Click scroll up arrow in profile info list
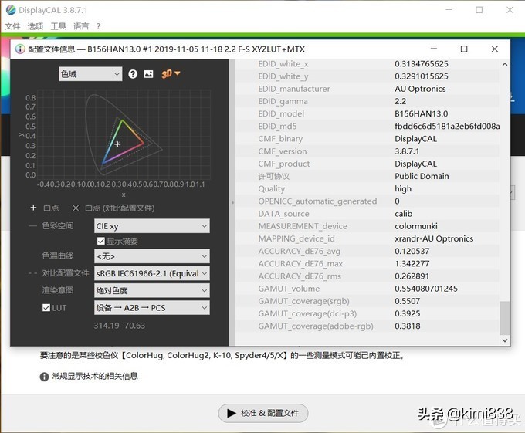Image resolution: width=525 pixels, height=433 pixels. tap(505, 64)
